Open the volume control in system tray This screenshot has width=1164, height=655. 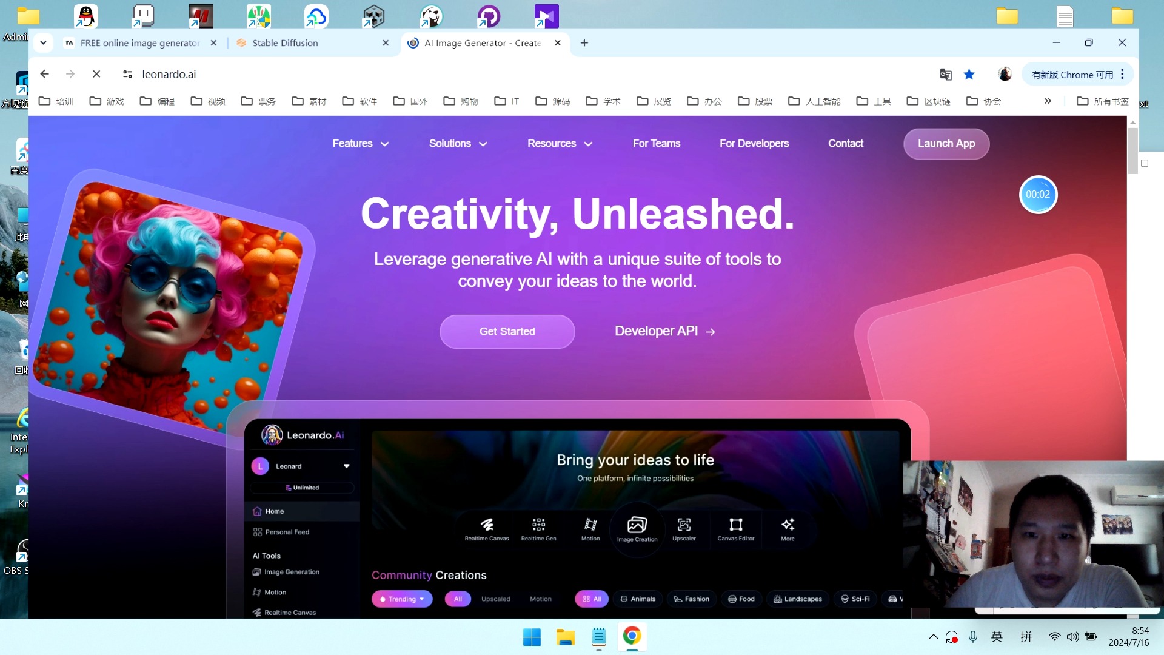[1072, 637]
